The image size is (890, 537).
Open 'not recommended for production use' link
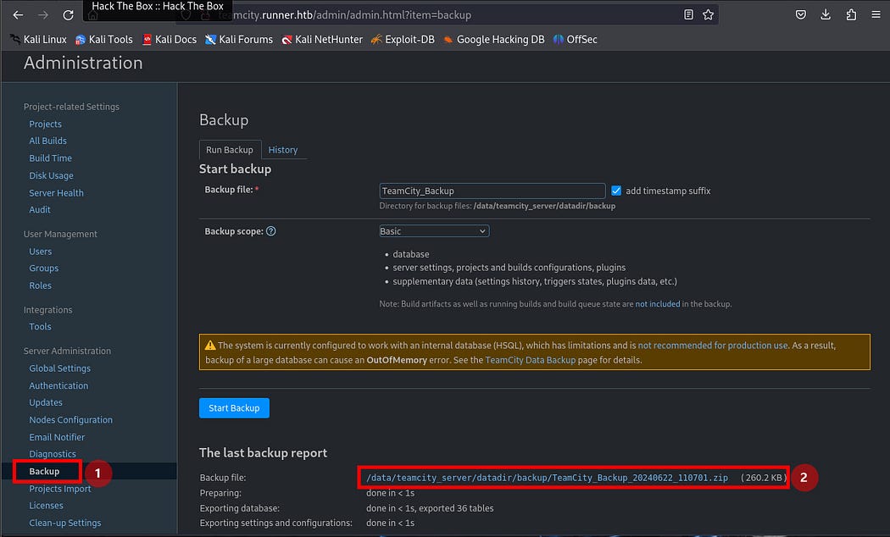click(712, 346)
